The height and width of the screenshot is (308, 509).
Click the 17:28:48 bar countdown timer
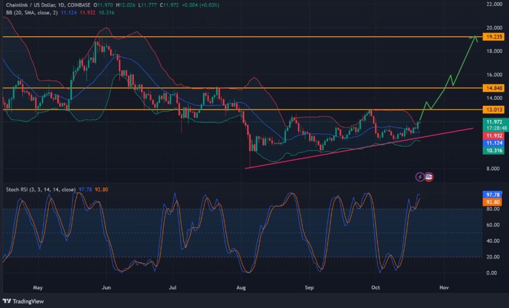496,128
